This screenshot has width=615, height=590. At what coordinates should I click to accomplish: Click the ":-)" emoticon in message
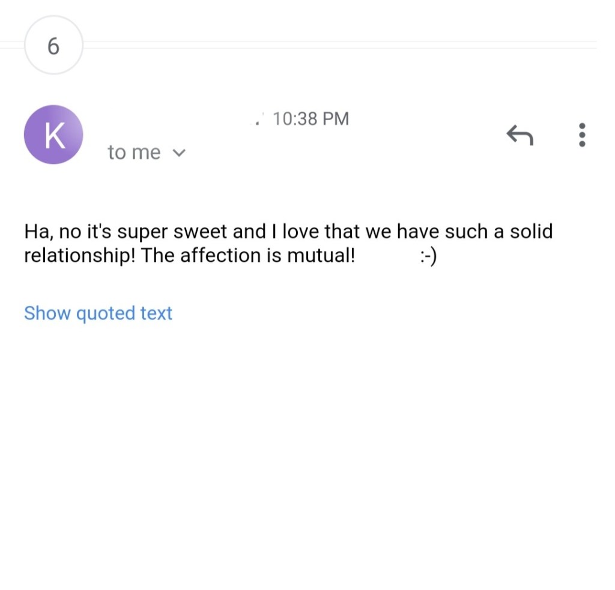pyautogui.click(x=428, y=256)
